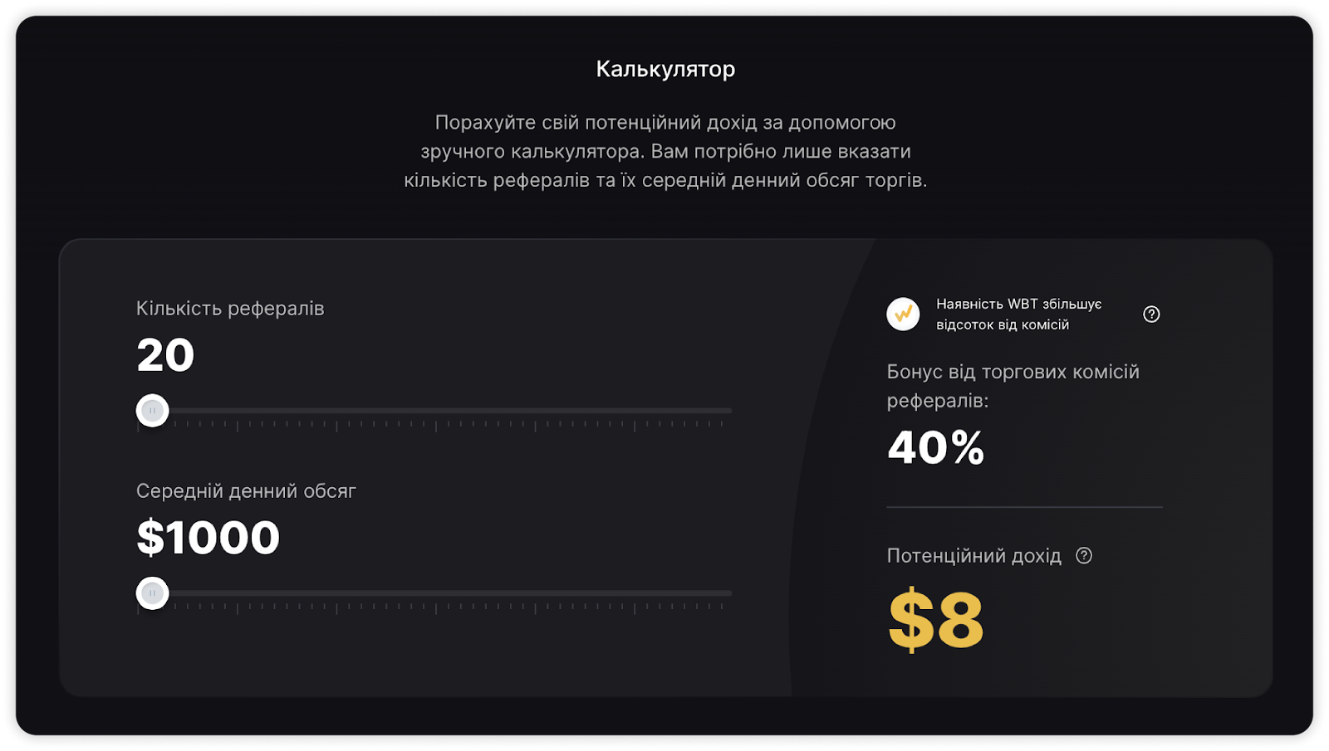Click middle of the daily volume slider track
The image size is (1329, 751).
[x=434, y=593]
